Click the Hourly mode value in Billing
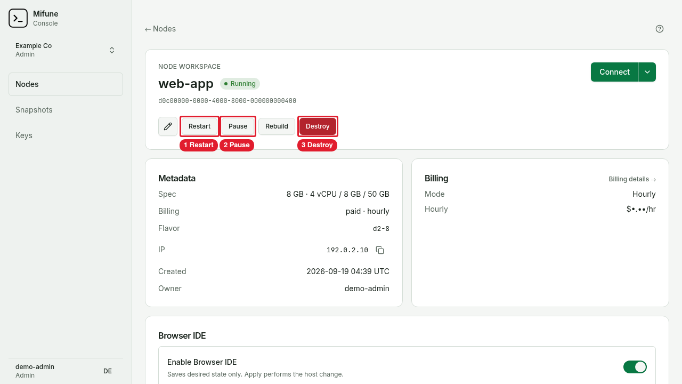Screen dimensions: 682x384 pos(644,194)
